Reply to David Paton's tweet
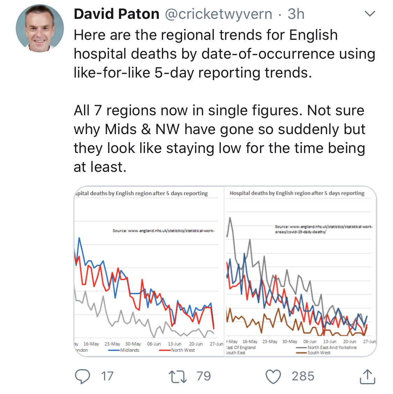The image size is (393, 394). tap(82, 376)
